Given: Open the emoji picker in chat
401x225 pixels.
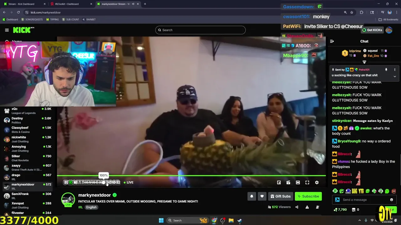Looking at the screenshot, I should pyautogui.click(x=392, y=200).
